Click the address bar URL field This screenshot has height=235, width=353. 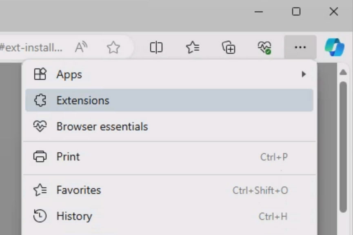click(31, 47)
